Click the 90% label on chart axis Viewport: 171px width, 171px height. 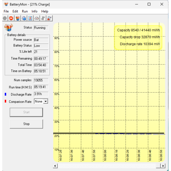(57, 38)
